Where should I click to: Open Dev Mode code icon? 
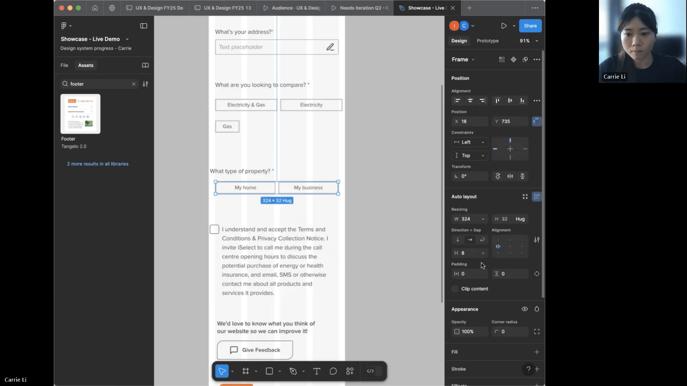coord(370,371)
